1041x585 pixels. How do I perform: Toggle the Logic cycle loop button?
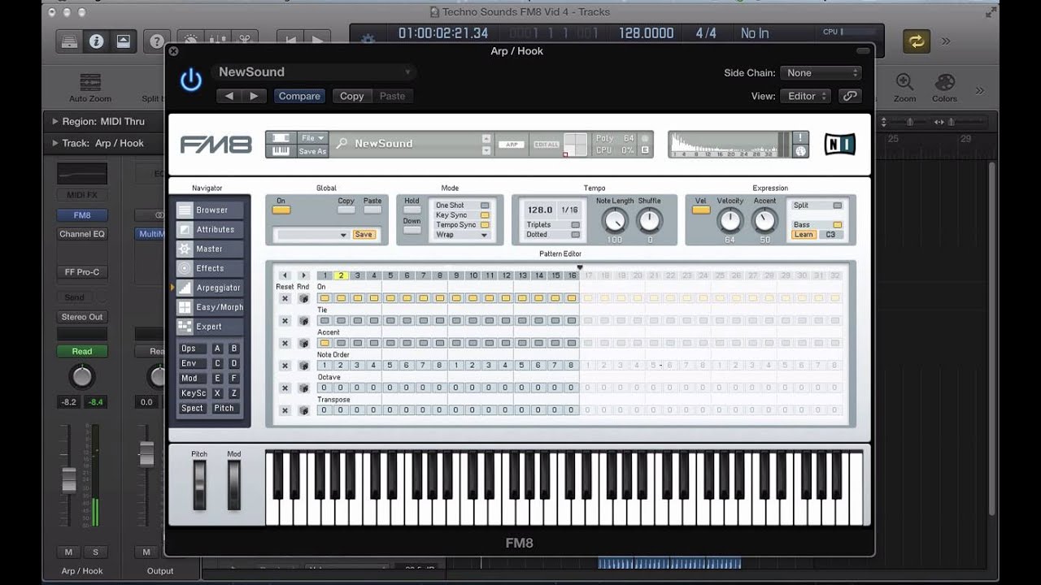917,41
